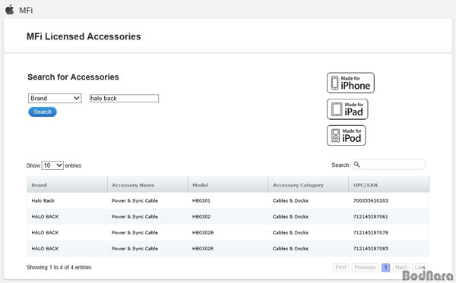Image resolution: width=456 pixels, height=283 pixels.
Task: Select model cell HB0302R
Action: point(203,248)
